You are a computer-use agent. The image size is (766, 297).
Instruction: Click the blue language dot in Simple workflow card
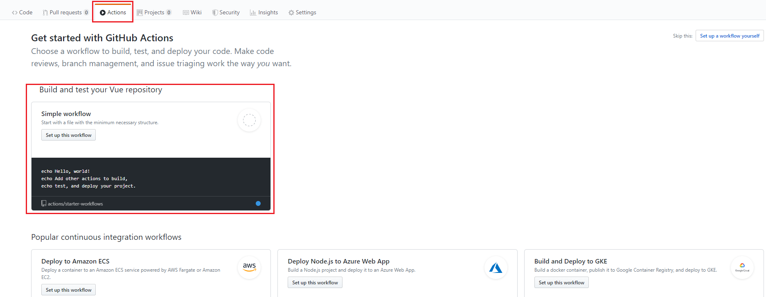(x=258, y=203)
